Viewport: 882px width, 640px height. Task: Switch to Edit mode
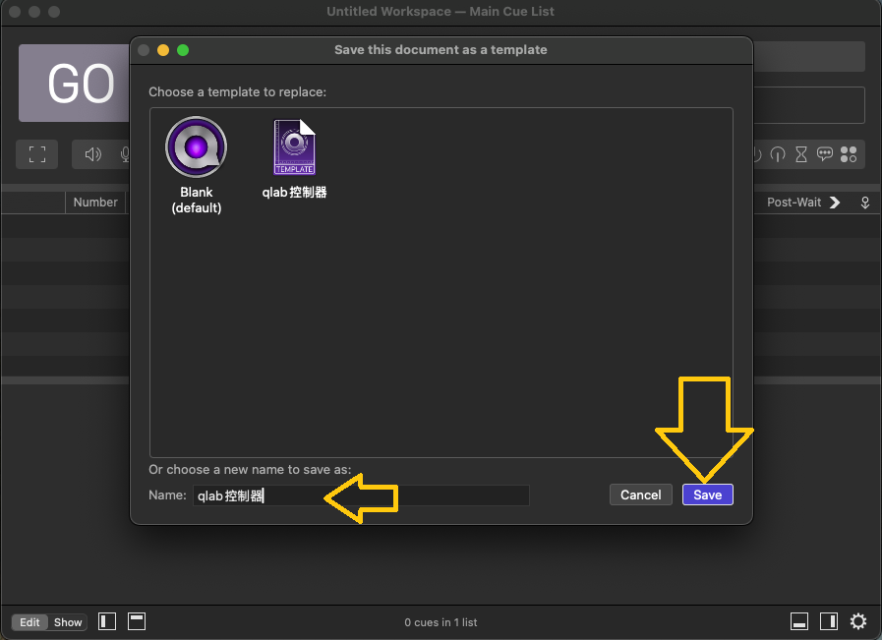29,622
